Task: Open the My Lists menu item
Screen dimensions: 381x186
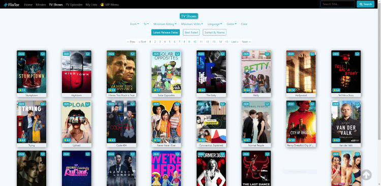Action: pos(91,5)
